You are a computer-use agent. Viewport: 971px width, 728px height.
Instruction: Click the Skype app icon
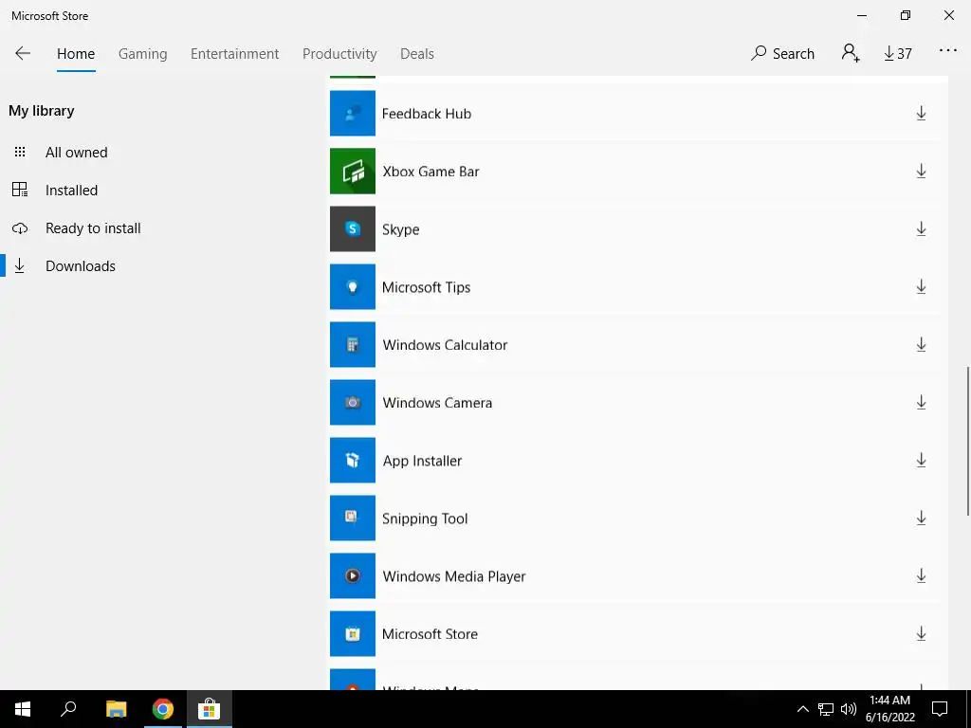pos(353,229)
